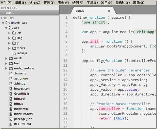Click the http.bat file icon
Viewport: 157px width, 129px height.
[x=11, y=99]
